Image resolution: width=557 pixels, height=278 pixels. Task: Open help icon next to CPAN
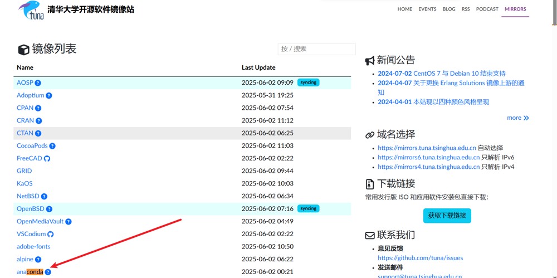coord(38,108)
